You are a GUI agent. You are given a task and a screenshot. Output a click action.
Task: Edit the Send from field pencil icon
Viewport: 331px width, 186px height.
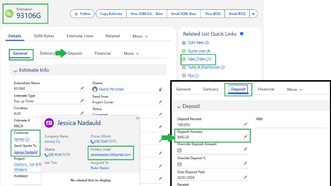tap(160, 102)
